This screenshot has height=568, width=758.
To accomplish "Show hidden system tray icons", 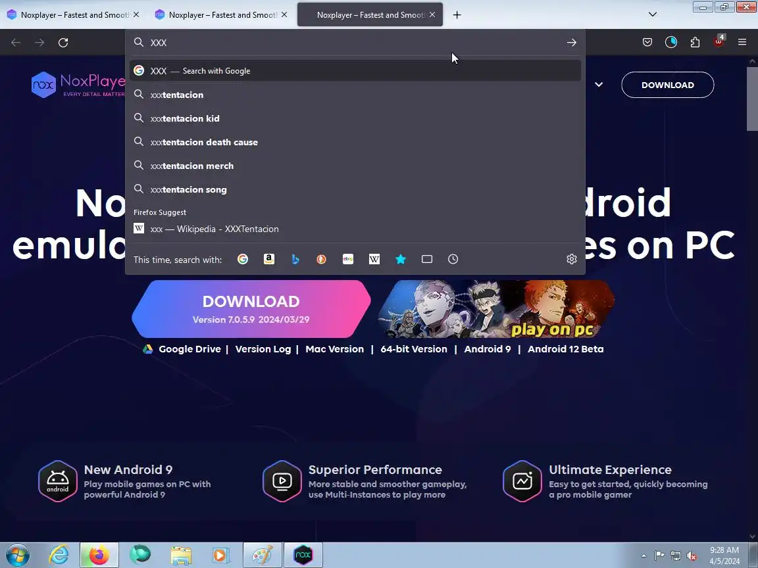I will tap(644, 556).
